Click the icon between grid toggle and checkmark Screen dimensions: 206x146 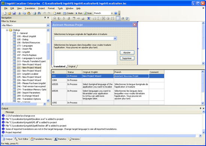(123, 18)
